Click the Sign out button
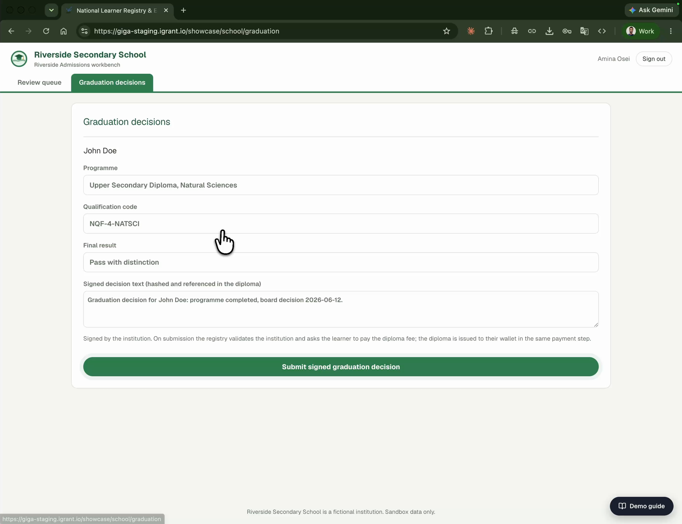Viewport: 682px width, 524px height. (654, 59)
